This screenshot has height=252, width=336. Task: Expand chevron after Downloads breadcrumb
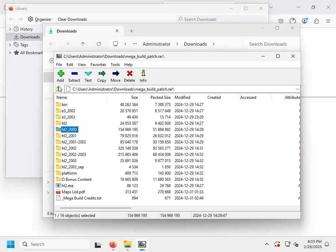click(x=214, y=44)
